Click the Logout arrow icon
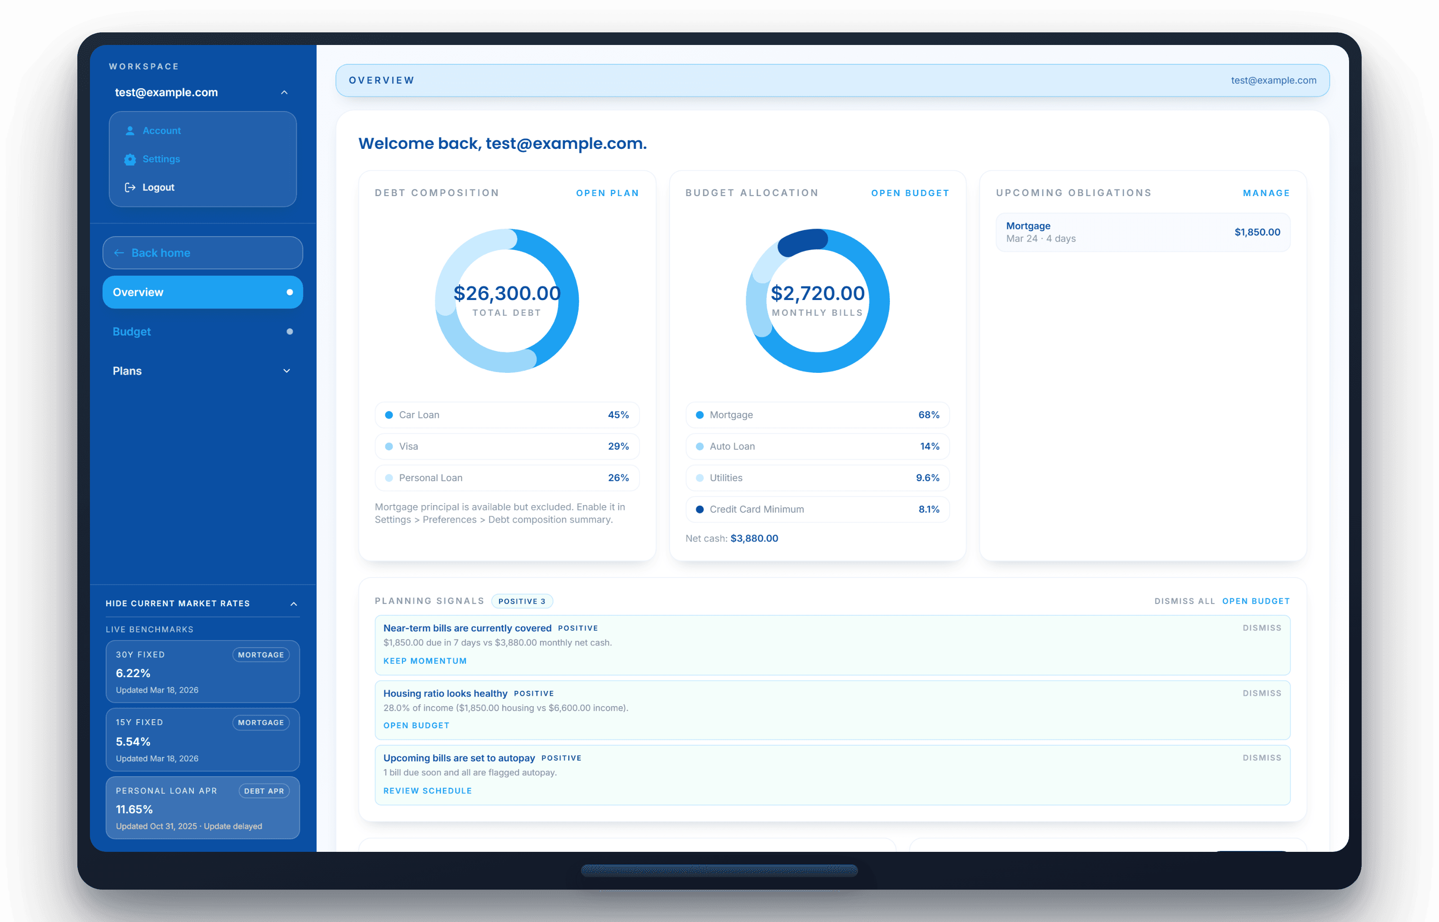1439x922 pixels. (x=130, y=187)
